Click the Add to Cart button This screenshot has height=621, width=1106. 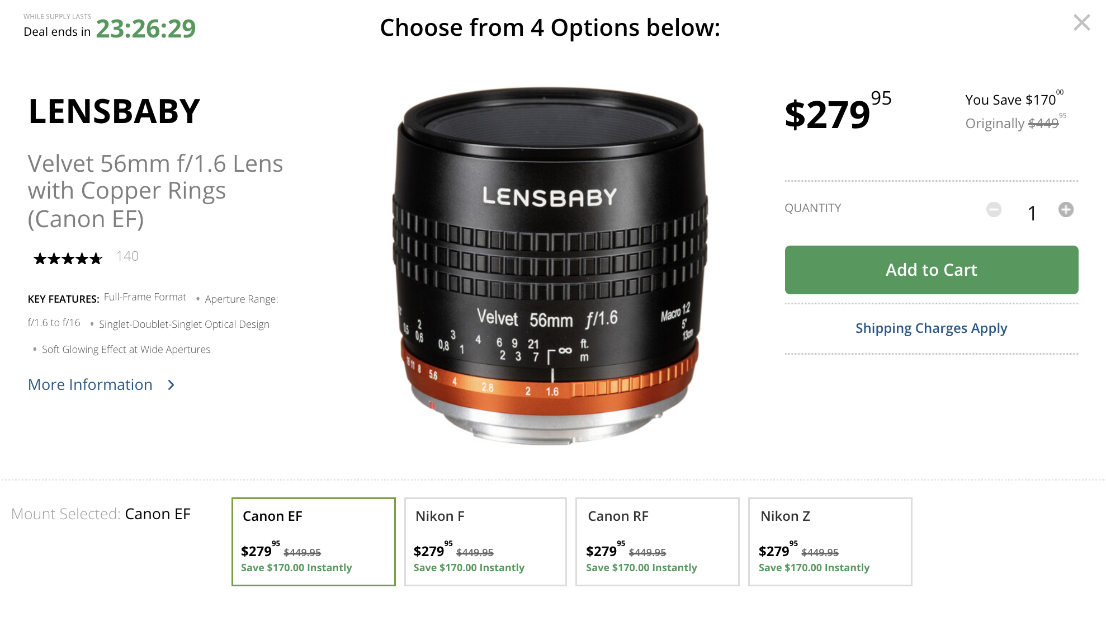(931, 270)
